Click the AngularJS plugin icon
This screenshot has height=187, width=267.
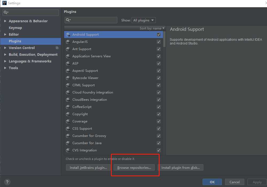68,42
